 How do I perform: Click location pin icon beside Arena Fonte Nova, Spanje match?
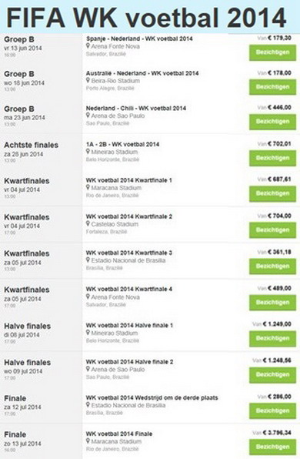coord(88,46)
